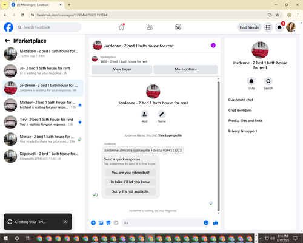This screenshot has height=243, width=303.
Task: Open the Home feed icon
Action: coord(121,27)
